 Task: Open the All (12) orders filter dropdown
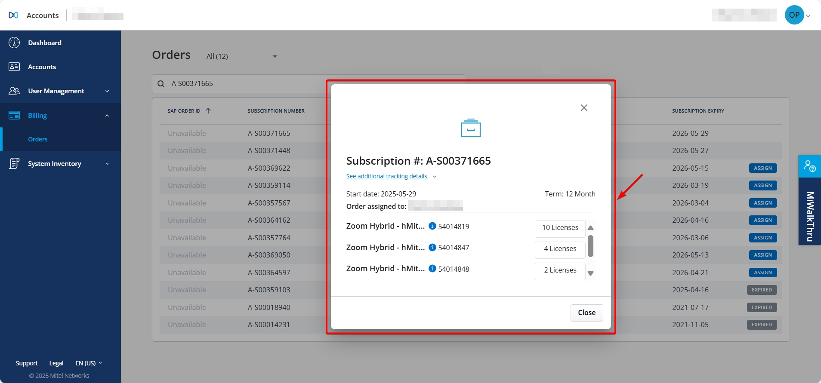click(242, 56)
